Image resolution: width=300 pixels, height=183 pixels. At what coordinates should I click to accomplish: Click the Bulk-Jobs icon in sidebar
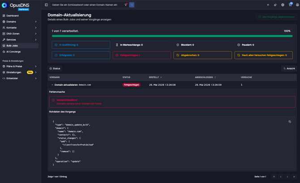pos(4,46)
